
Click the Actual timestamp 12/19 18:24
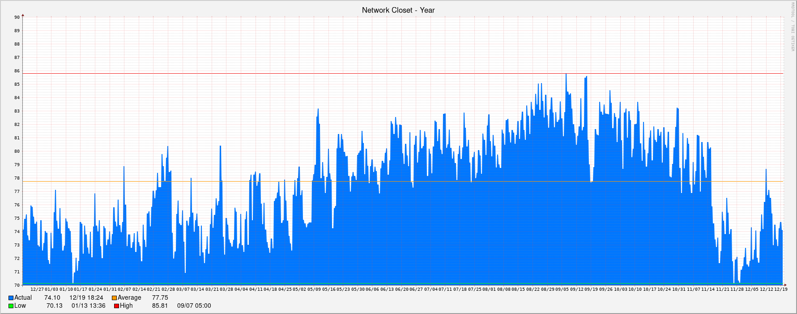pyautogui.click(x=86, y=298)
